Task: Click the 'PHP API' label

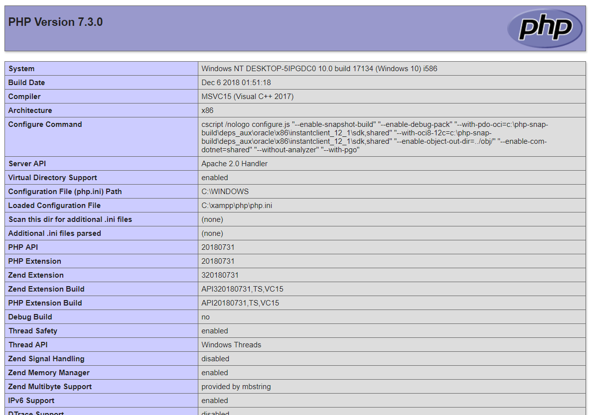Action: click(23, 247)
